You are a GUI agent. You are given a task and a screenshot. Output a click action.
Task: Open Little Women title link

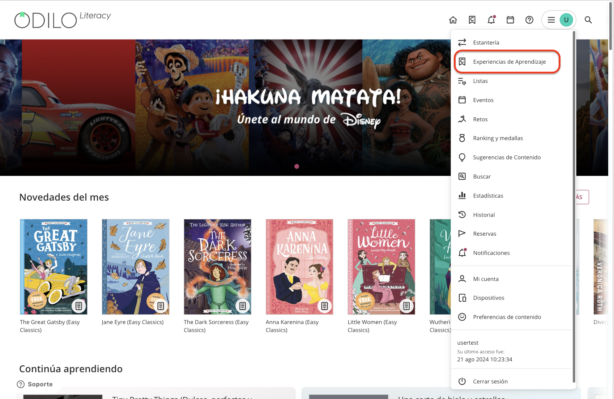[372, 326]
